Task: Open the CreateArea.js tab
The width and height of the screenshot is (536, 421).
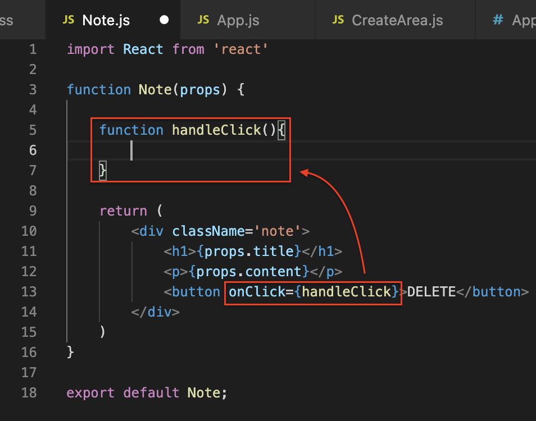Action: tap(395, 20)
